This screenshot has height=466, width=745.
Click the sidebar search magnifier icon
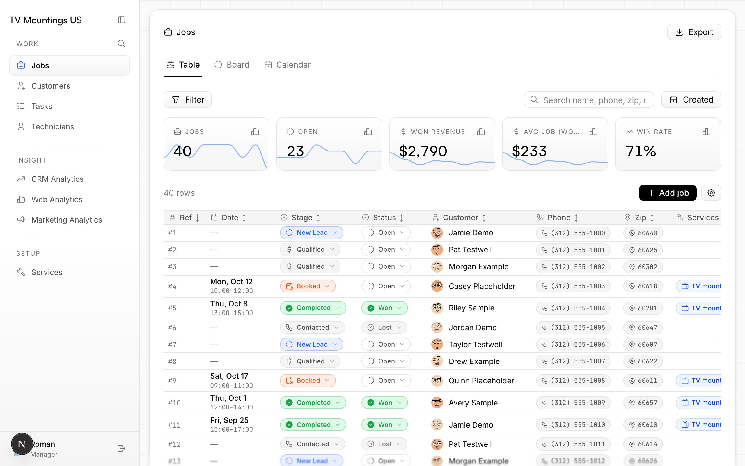pyautogui.click(x=122, y=44)
